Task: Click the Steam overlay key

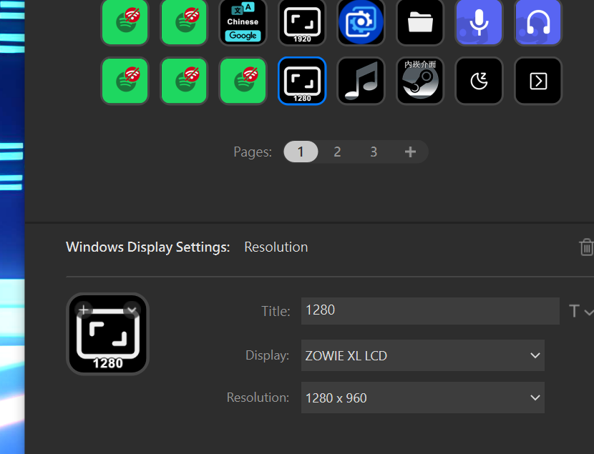Action: coord(419,81)
